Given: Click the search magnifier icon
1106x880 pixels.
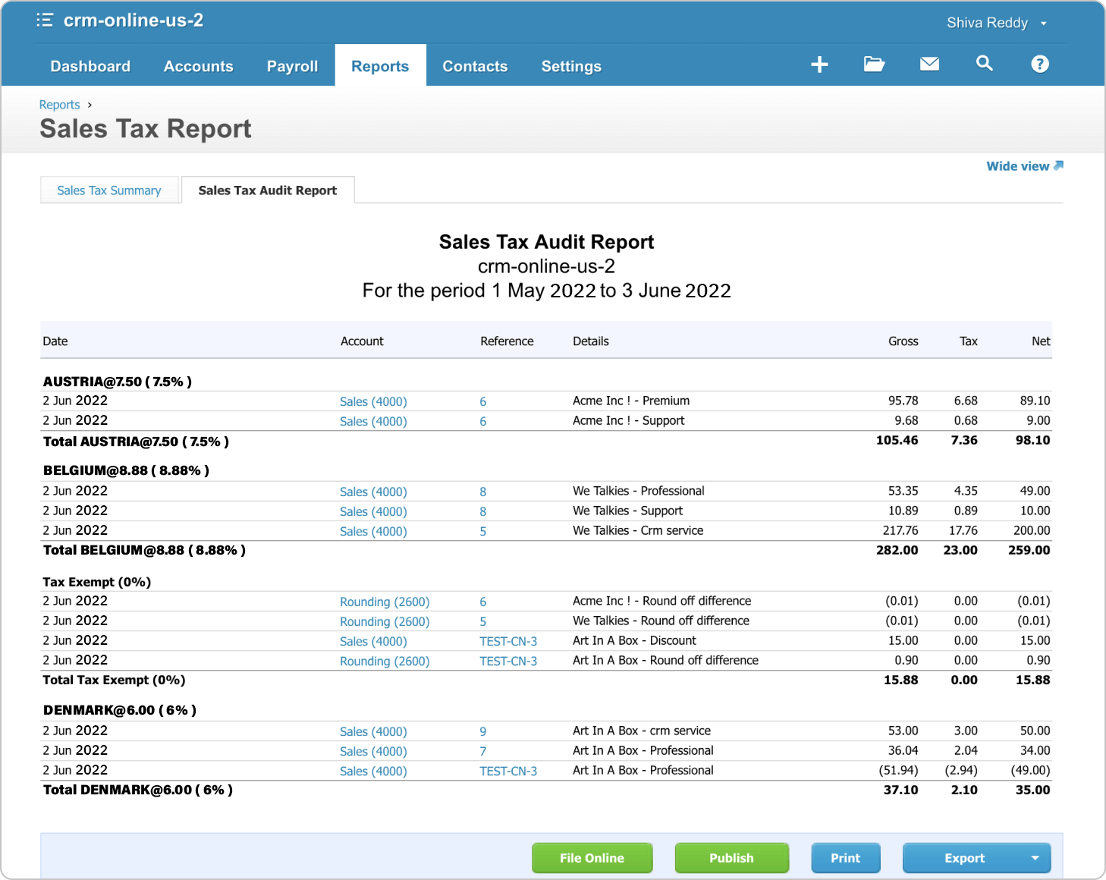Looking at the screenshot, I should coord(984,64).
